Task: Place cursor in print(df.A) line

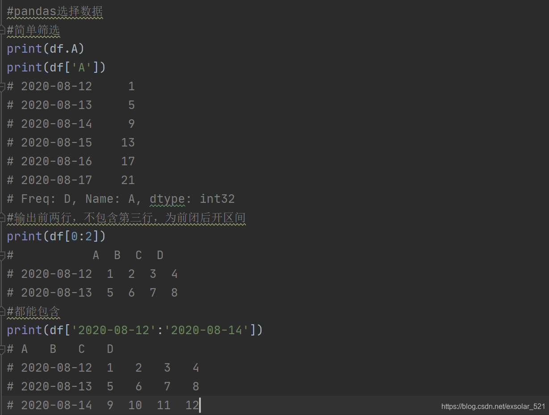Action: (x=46, y=49)
